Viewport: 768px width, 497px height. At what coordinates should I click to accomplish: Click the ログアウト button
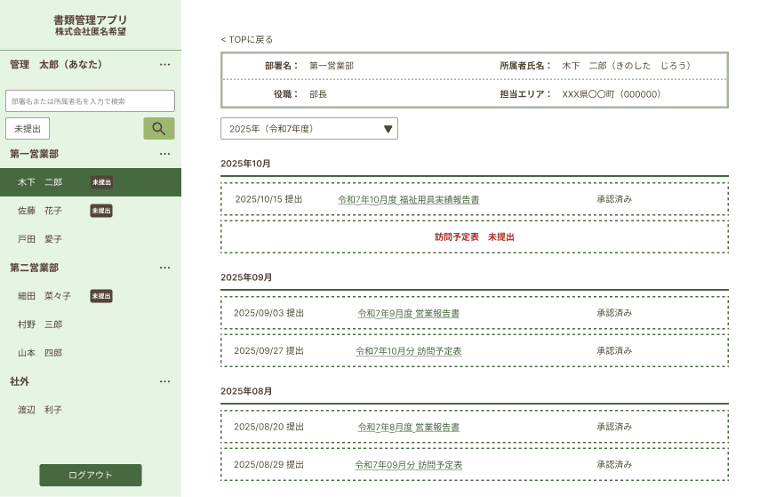point(91,475)
